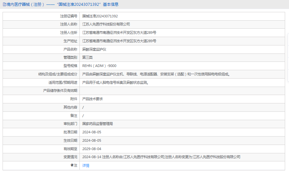Select the 批准日期 value 2024-08-05
Viewport: 289px width, 172px height.
pos(92,132)
